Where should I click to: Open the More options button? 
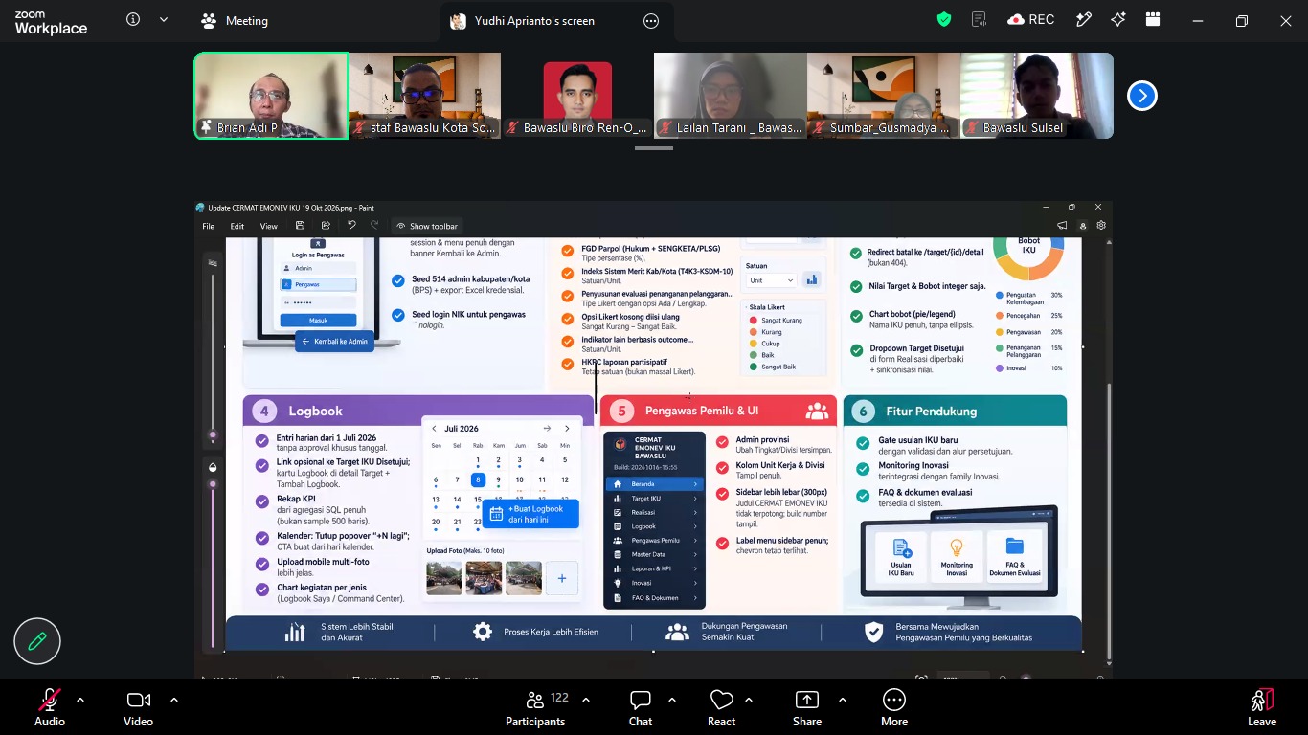tap(894, 708)
